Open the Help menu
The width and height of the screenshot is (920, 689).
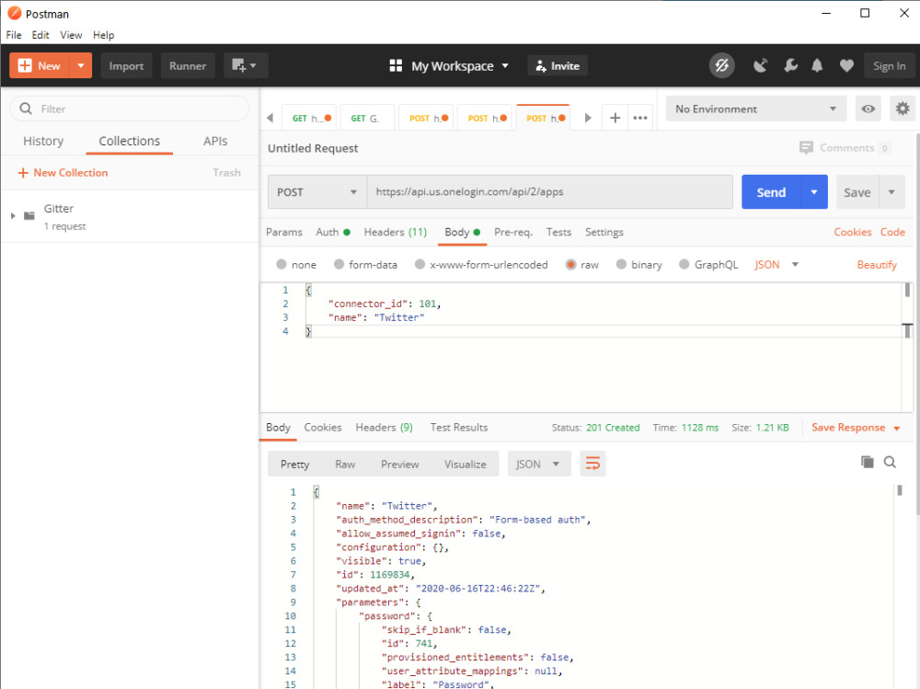(x=103, y=35)
